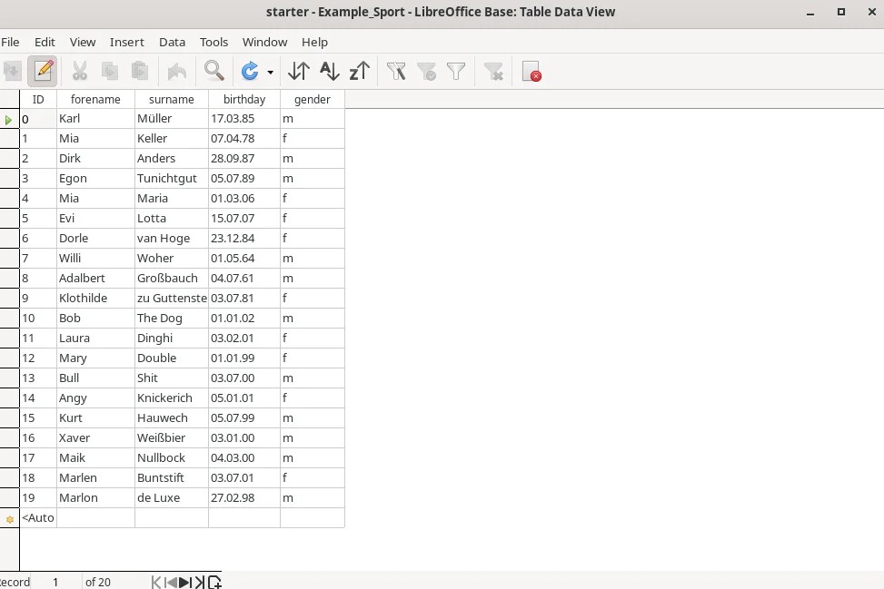Open the Tools menu
The width and height of the screenshot is (884, 589).
click(x=214, y=42)
